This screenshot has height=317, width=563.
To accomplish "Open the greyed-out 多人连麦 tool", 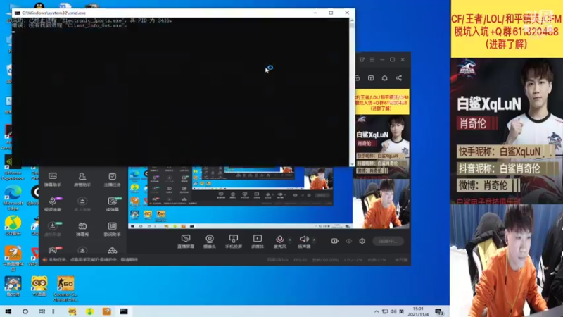I will point(82,204).
